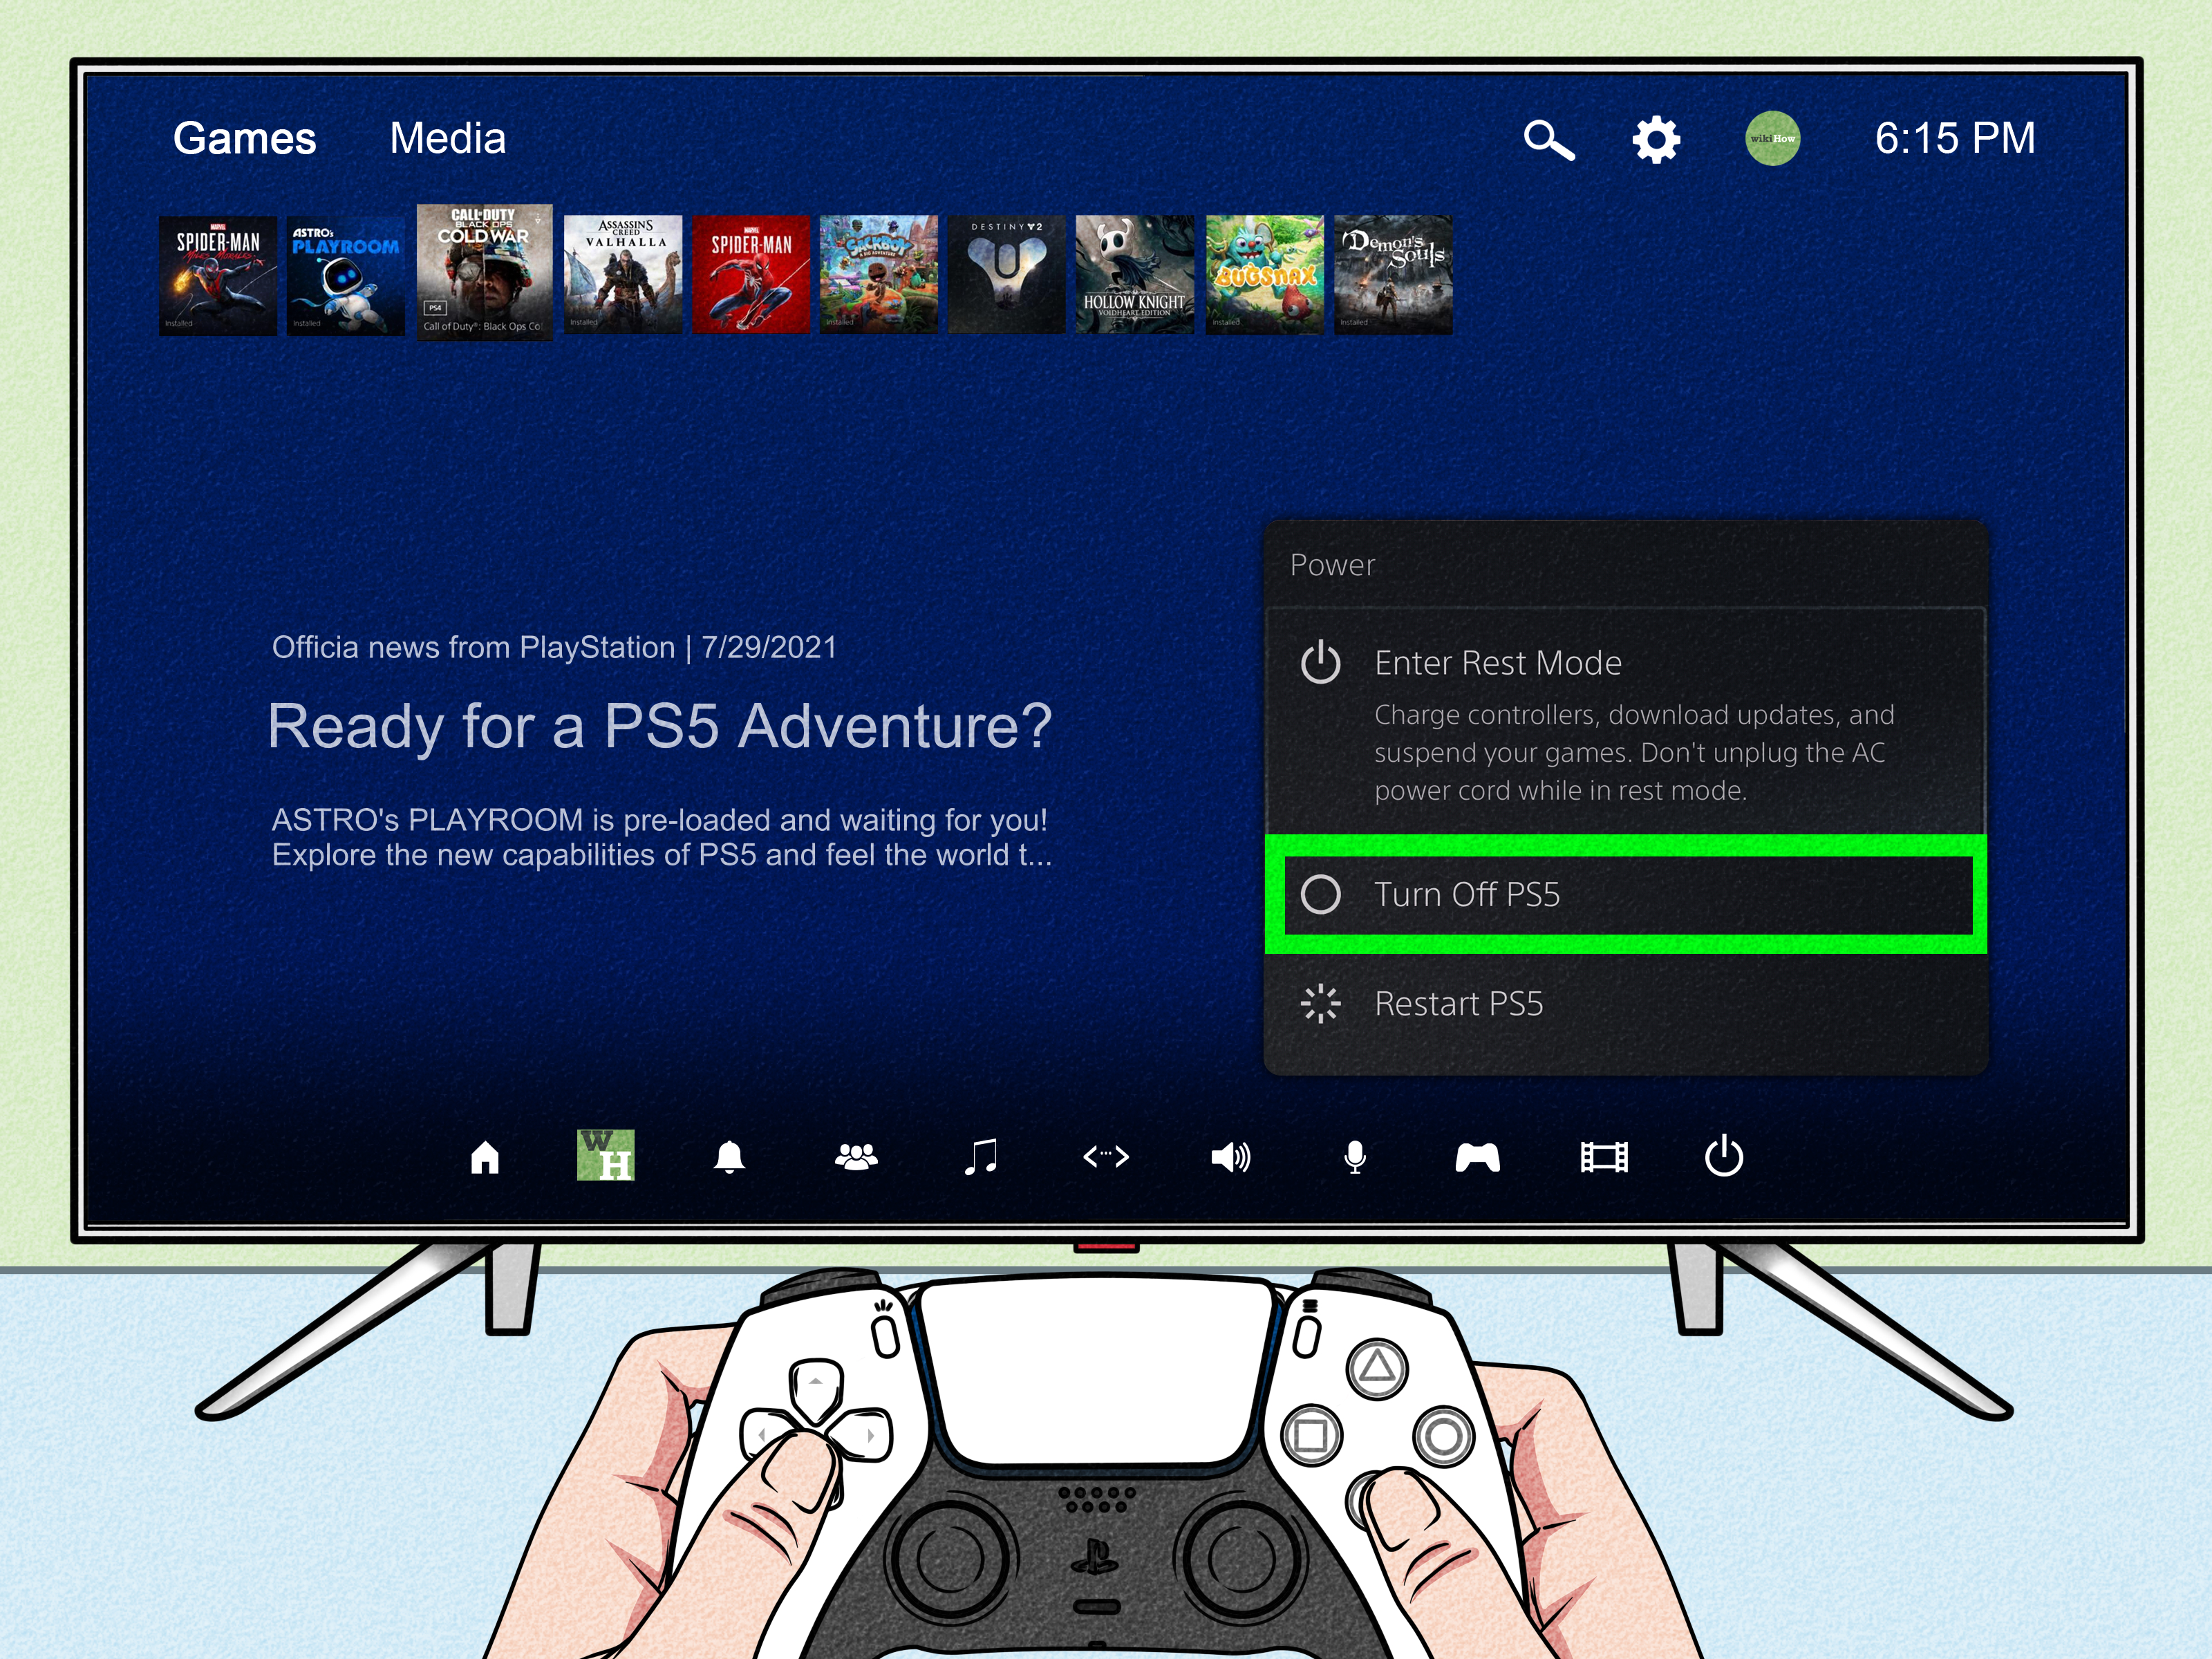Open the music controls icon

click(983, 1157)
